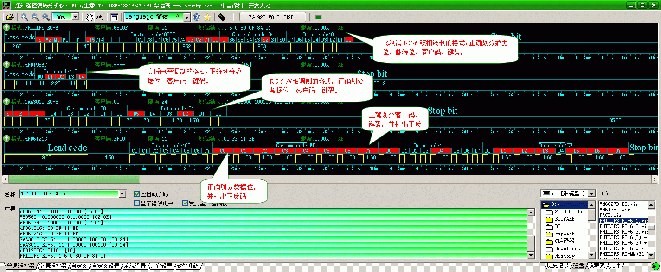The height and width of the screenshot is (272, 661).
Task: Select PACE.wir in the file list
Action: tap(610, 215)
